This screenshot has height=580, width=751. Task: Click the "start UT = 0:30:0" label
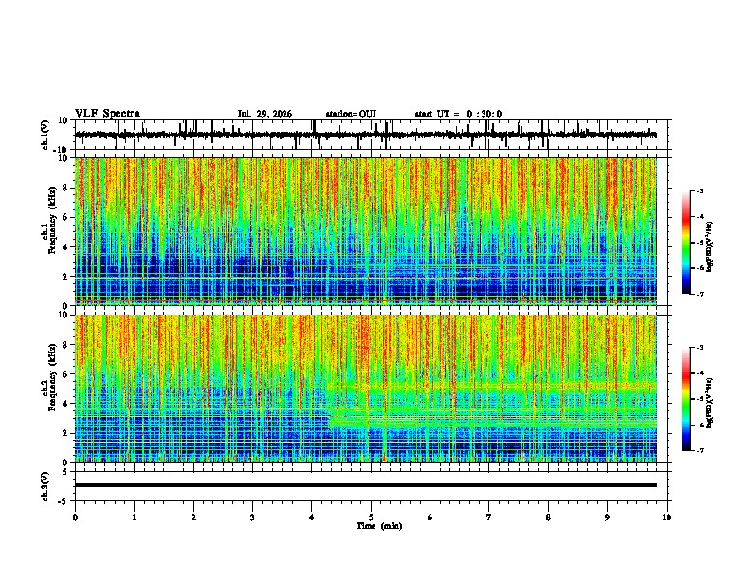tap(458, 114)
